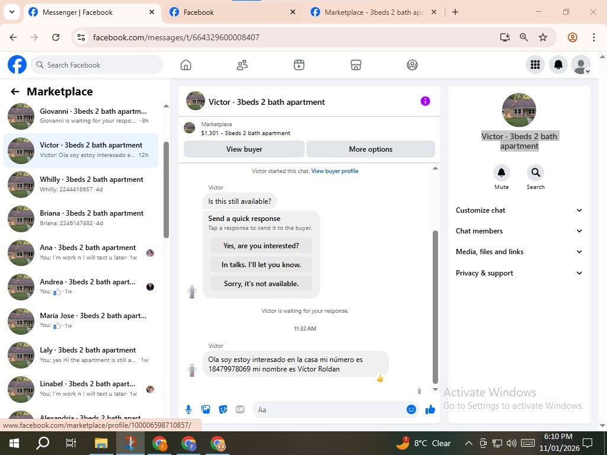Image resolution: width=607 pixels, height=455 pixels.
Task: Open the tab search dropdown arrow
Action: point(12,12)
